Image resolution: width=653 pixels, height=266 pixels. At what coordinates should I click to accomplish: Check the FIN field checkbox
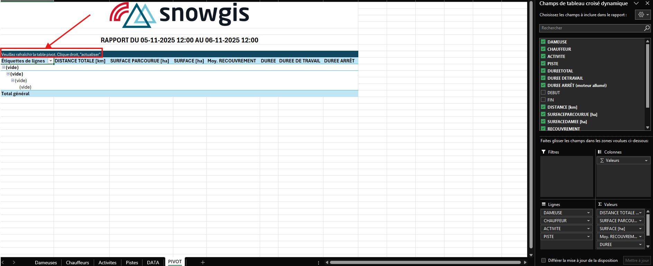point(543,100)
